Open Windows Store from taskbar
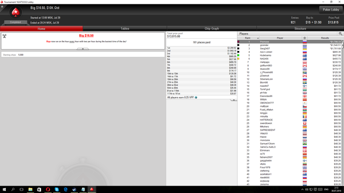 pos(39,189)
